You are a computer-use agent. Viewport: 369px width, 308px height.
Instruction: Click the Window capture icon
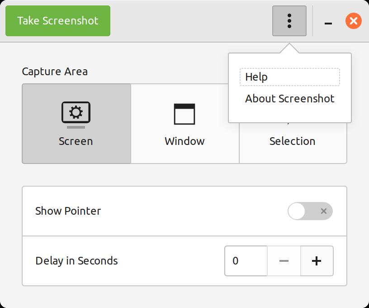tap(184, 114)
